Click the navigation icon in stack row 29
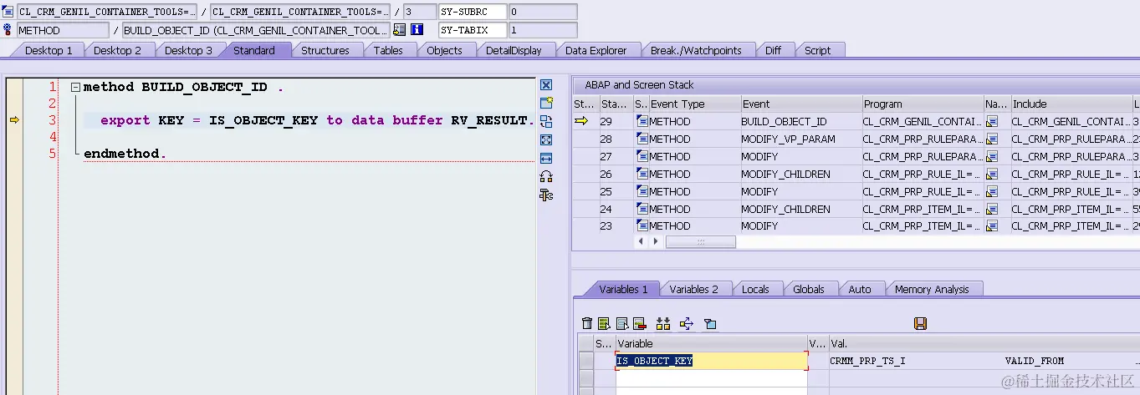The height and width of the screenshot is (395, 1140). pos(993,122)
